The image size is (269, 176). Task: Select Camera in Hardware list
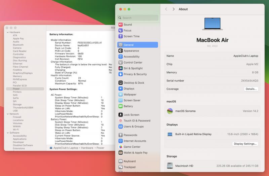tap(17, 48)
